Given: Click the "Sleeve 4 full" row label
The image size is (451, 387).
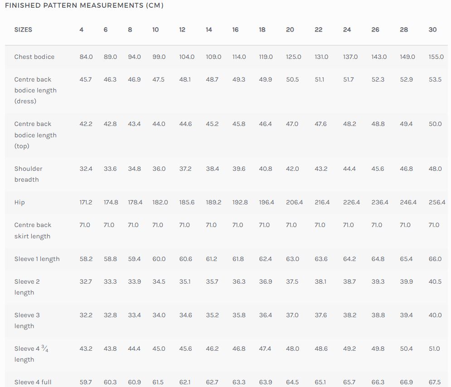Looking at the screenshot, I should click(x=33, y=382).
